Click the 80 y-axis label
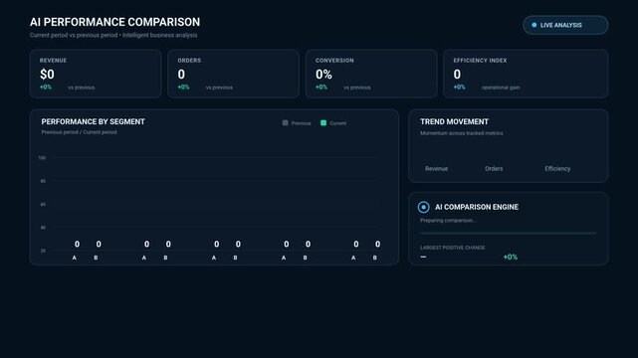 click(x=43, y=181)
